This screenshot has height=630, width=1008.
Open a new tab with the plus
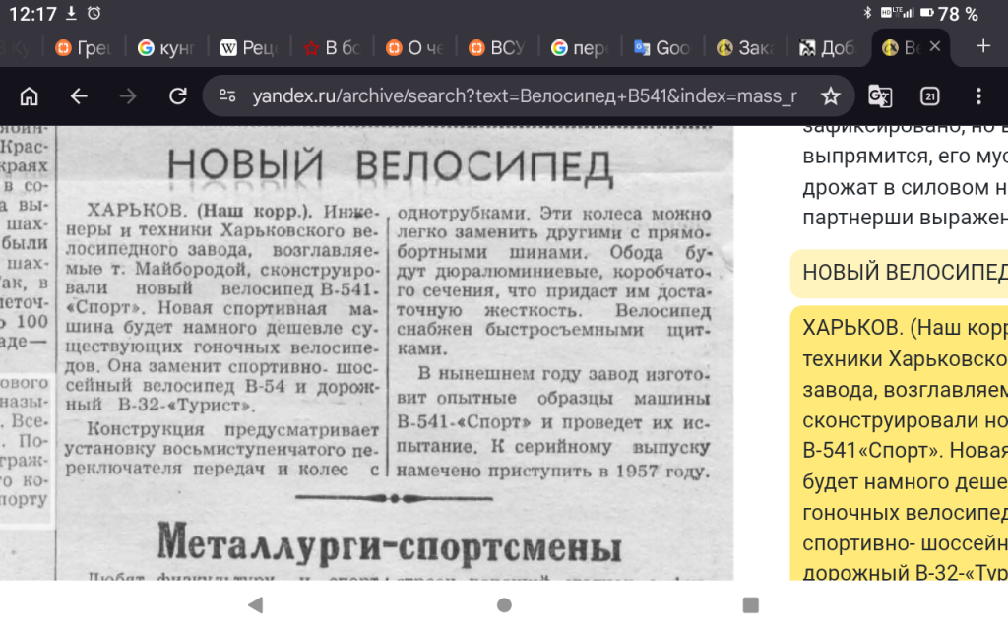(x=982, y=45)
